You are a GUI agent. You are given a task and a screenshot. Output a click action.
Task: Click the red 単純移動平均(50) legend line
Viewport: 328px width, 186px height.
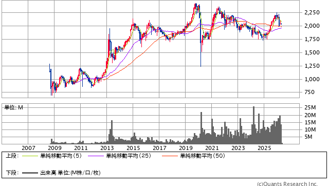(x=170, y=156)
